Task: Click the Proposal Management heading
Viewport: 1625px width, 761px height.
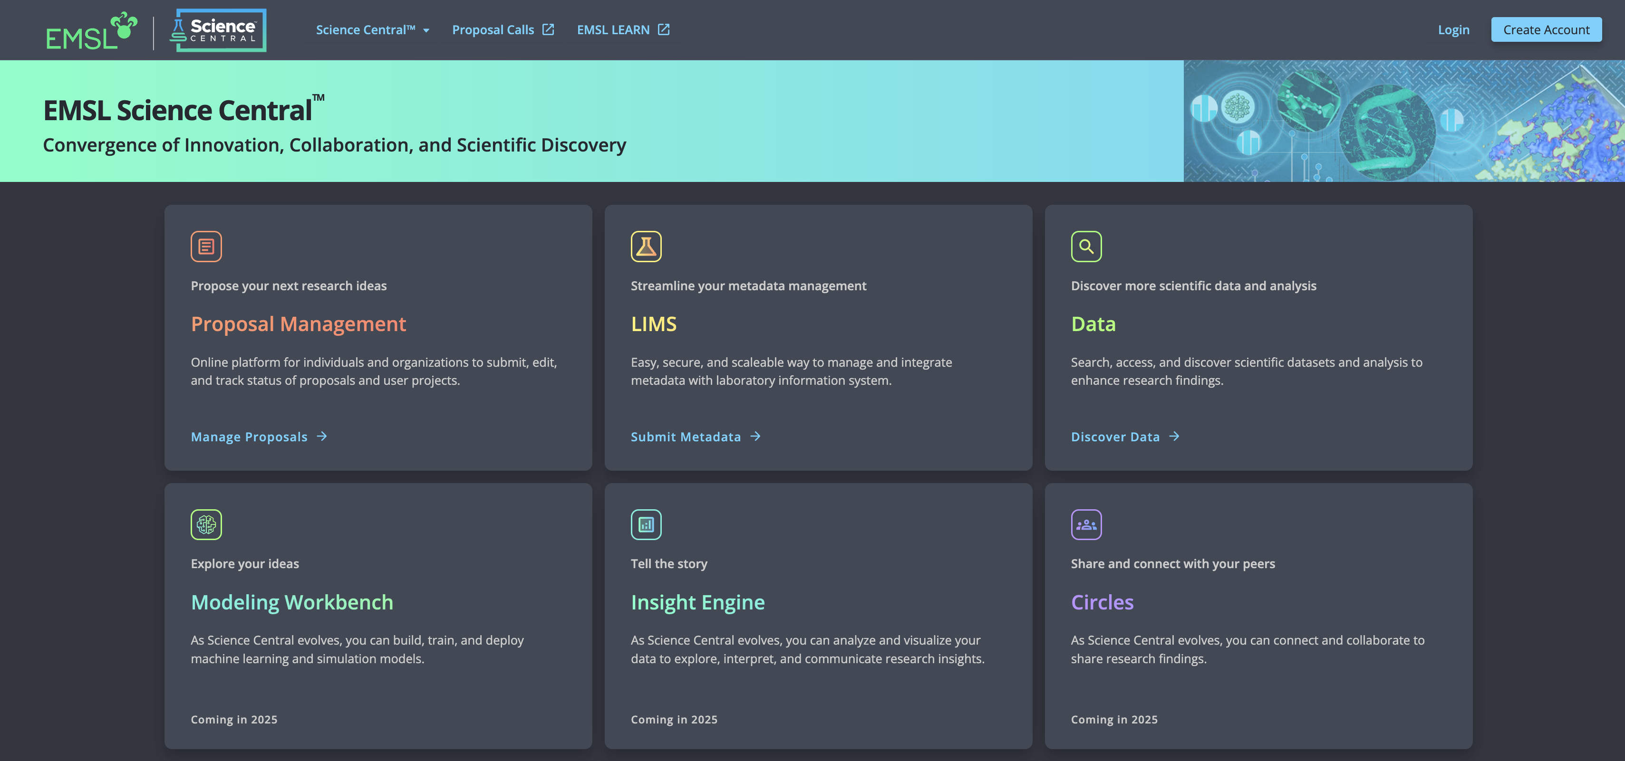Action: pyautogui.click(x=299, y=324)
